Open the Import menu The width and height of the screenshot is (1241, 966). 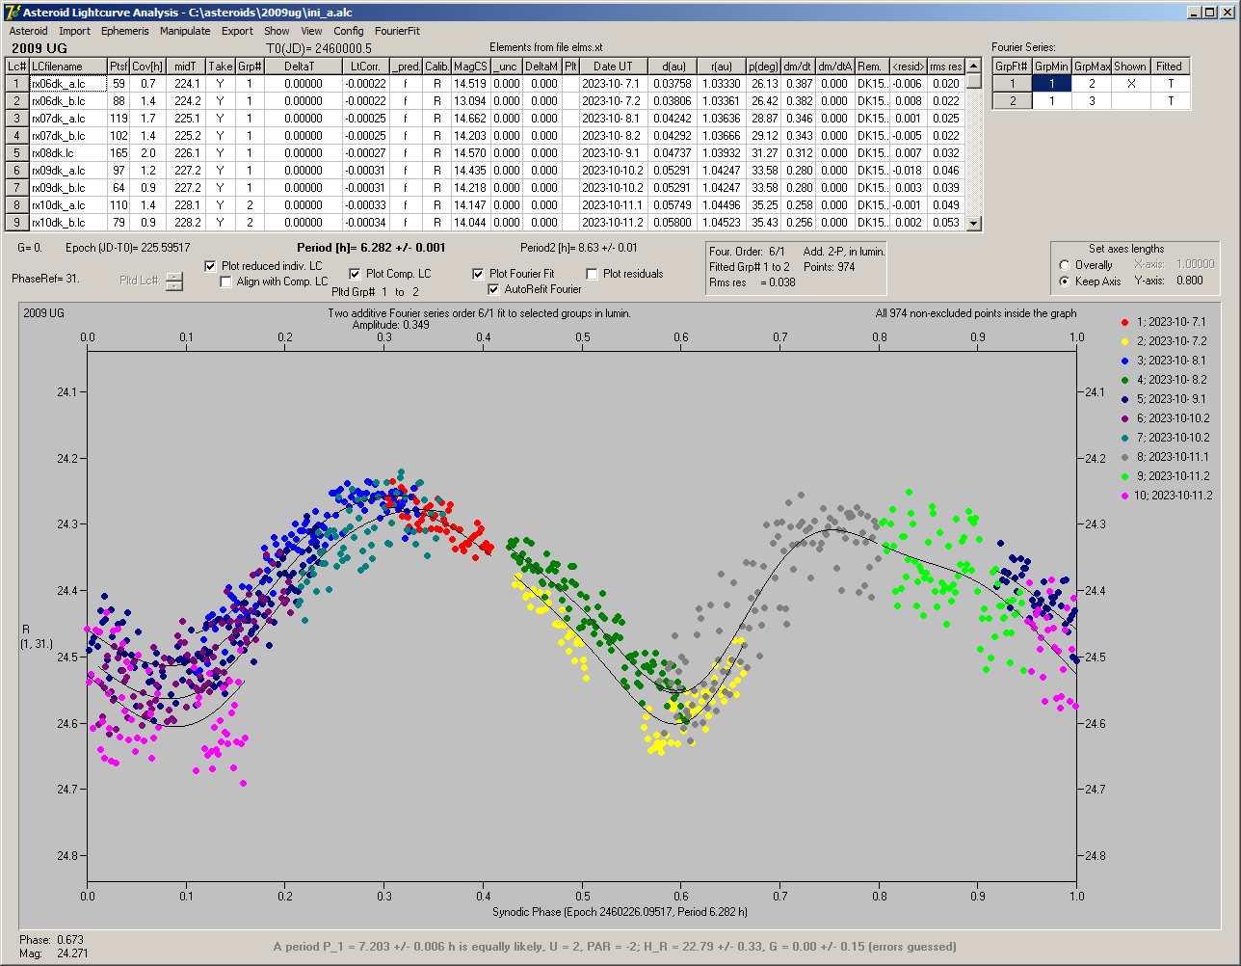(74, 31)
